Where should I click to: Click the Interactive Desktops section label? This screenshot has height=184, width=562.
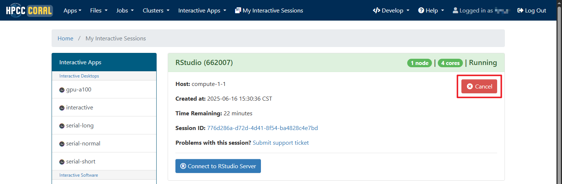[x=79, y=76]
